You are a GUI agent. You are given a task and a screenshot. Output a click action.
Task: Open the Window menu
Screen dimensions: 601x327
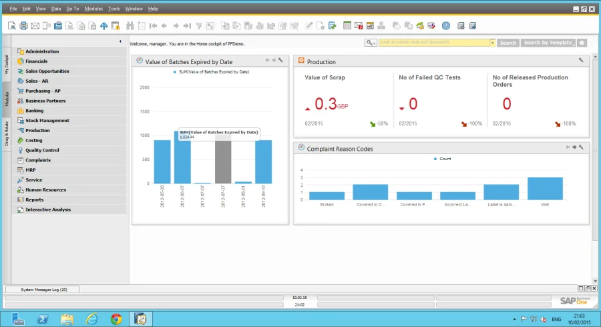click(x=134, y=9)
